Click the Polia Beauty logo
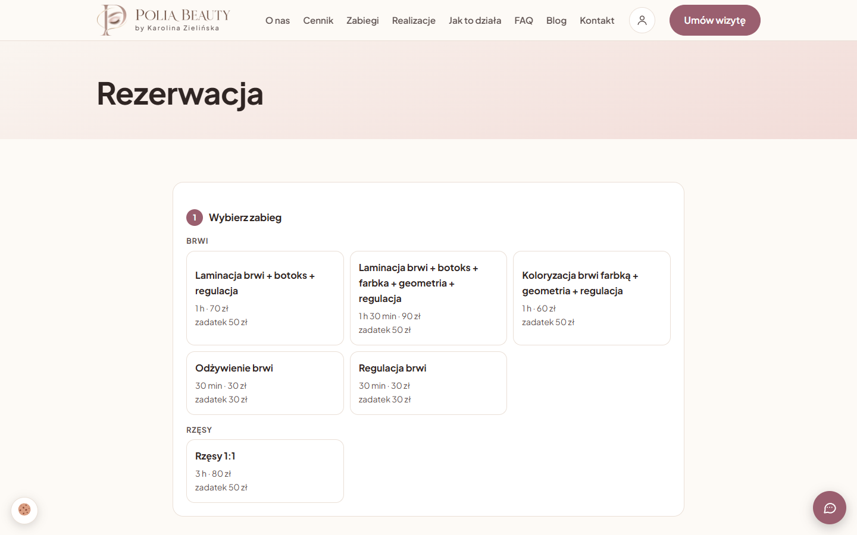 coord(164,20)
